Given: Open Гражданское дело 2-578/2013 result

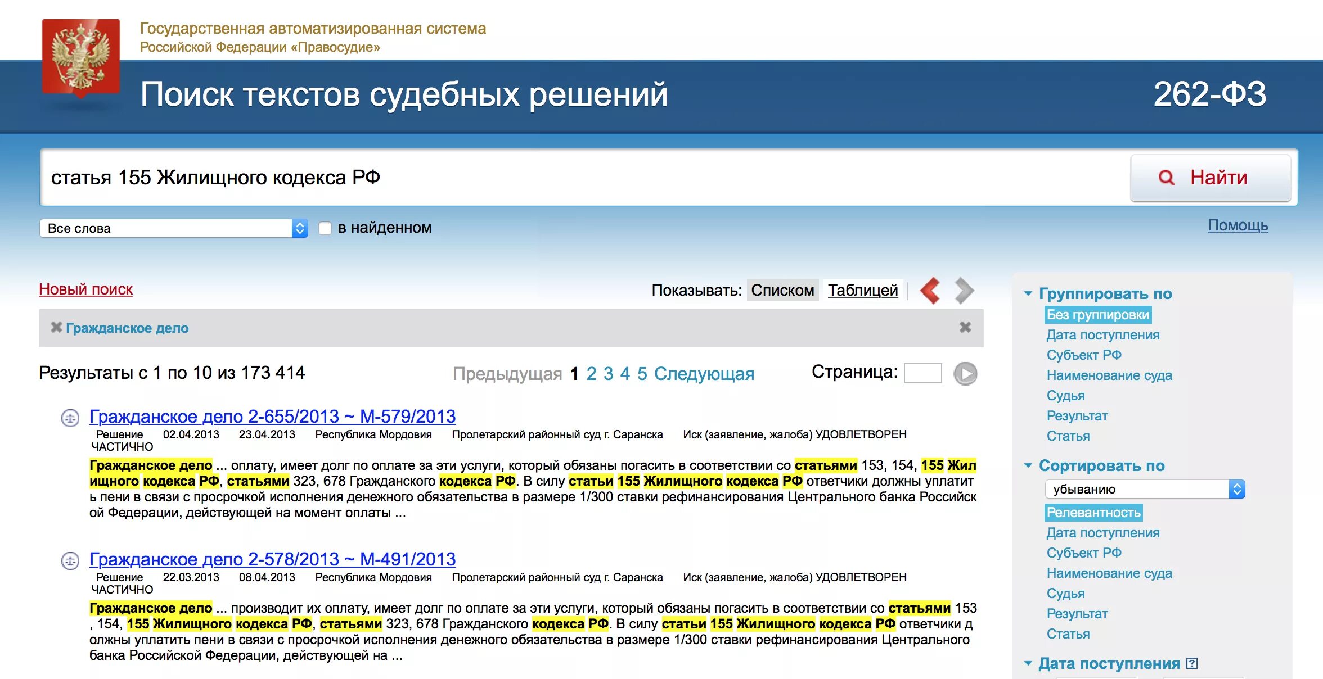Looking at the screenshot, I should pos(272,559).
